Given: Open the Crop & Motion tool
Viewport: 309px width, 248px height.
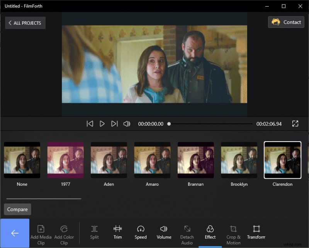Looking at the screenshot, I should [233, 232].
